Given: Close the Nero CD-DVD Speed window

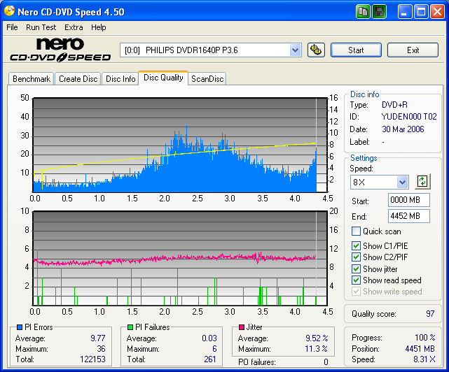Looking at the screenshot, I should (x=437, y=12).
